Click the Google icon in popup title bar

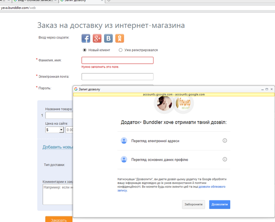click(x=76, y=89)
